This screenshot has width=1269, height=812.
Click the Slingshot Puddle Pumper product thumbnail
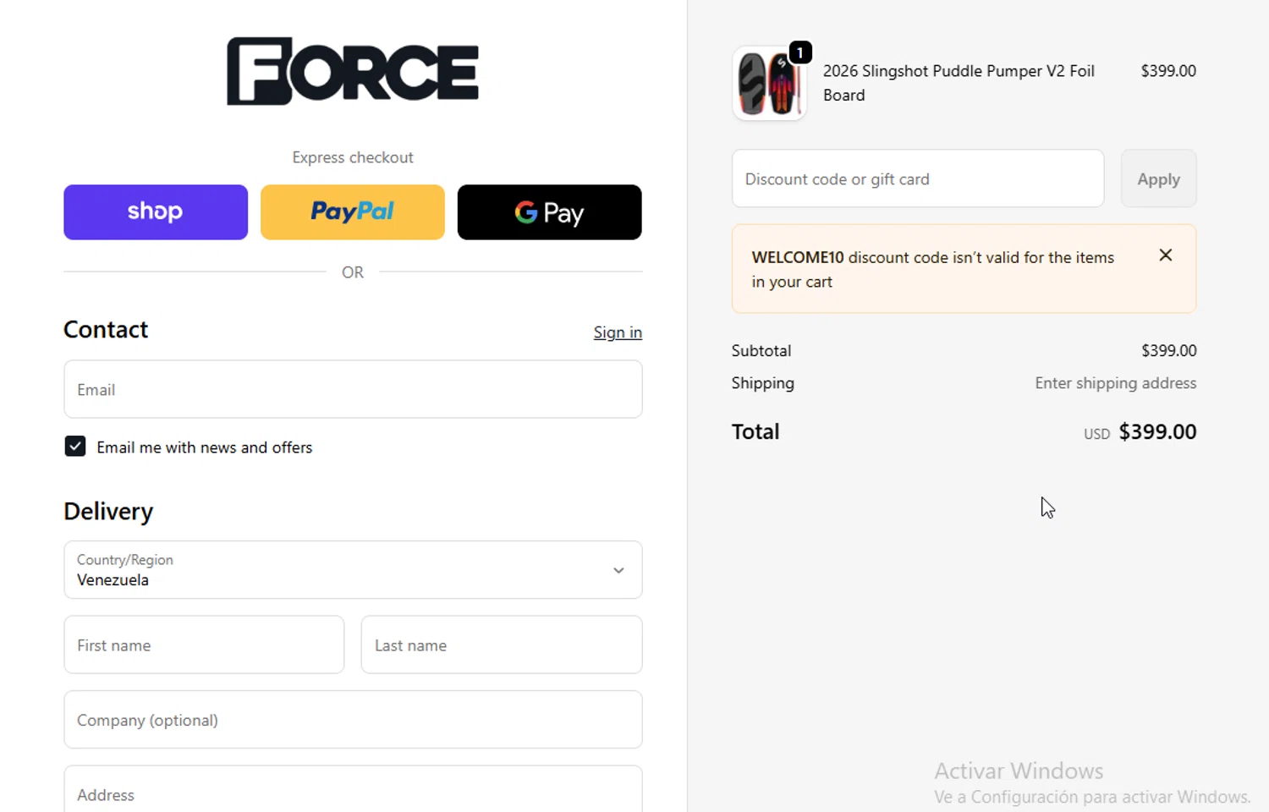[x=769, y=84]
